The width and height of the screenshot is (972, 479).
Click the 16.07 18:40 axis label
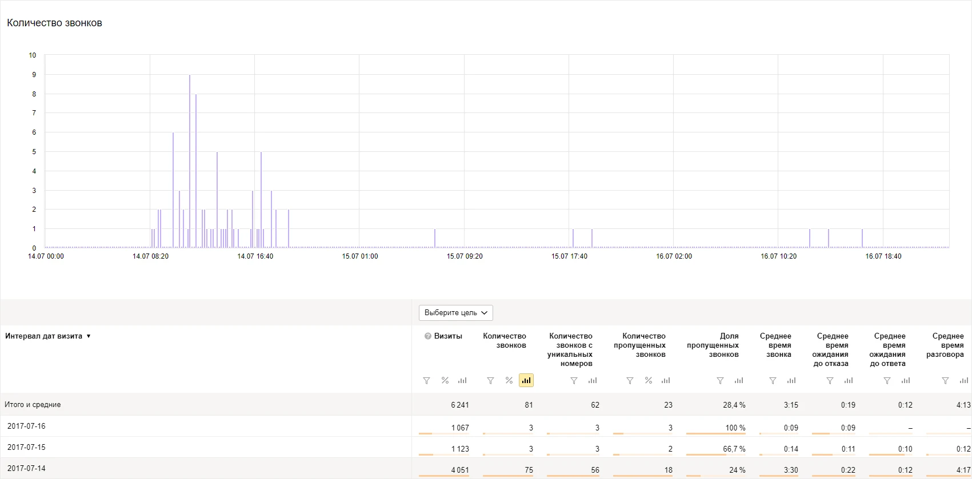(883, 256)
